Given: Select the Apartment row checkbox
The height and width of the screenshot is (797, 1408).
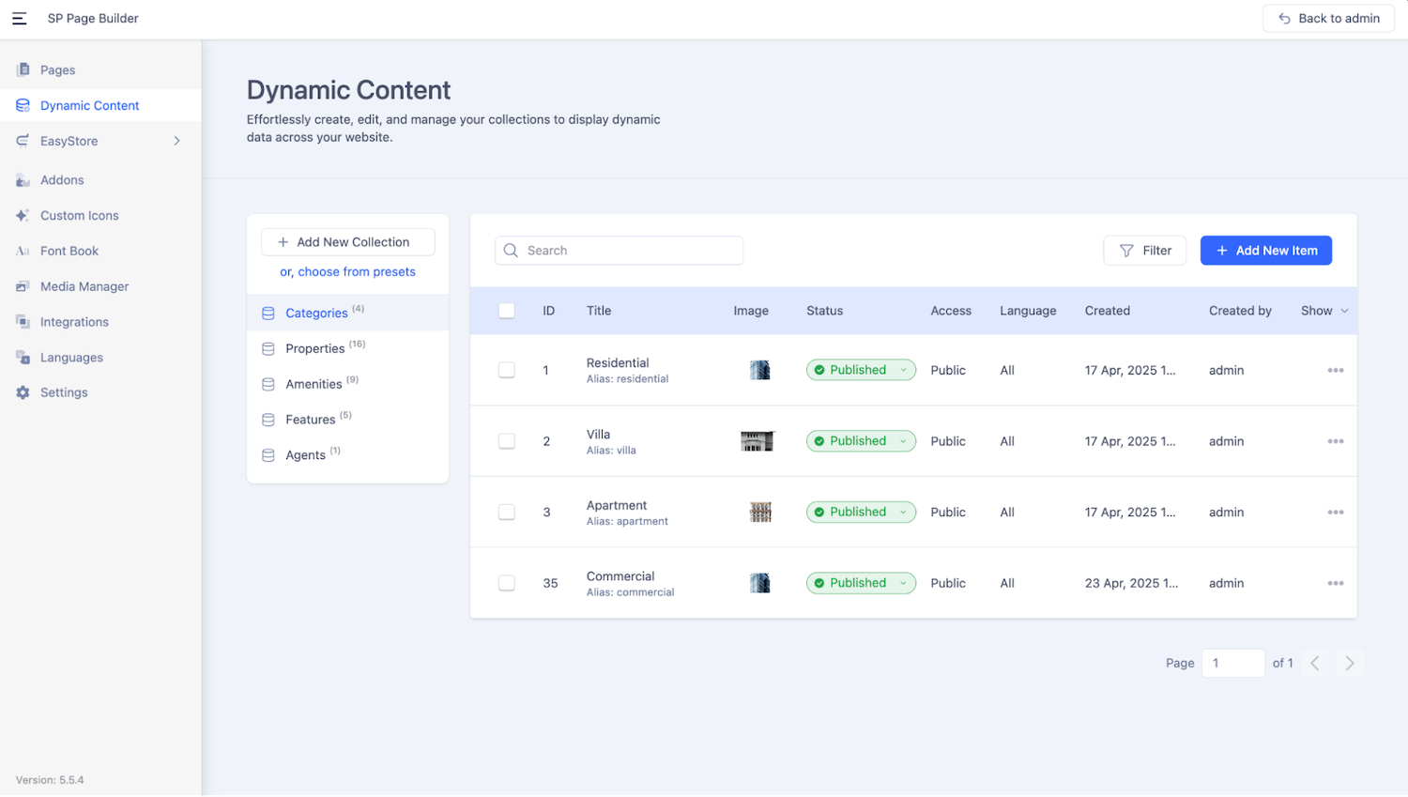Looking at the screenshot, I should coord(507,513).
